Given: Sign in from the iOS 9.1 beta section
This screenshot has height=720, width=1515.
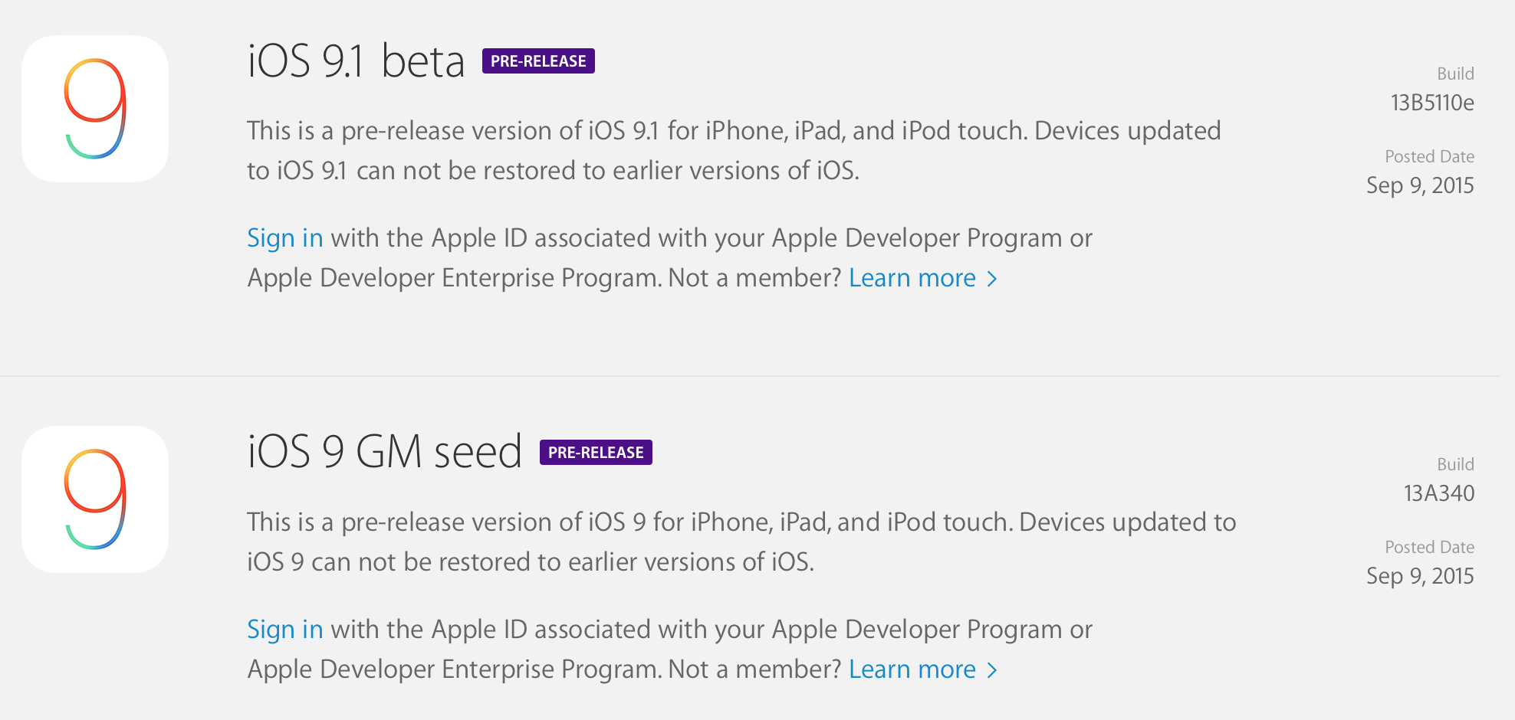Looking at the screenshot, I should (x=284, y=238).
